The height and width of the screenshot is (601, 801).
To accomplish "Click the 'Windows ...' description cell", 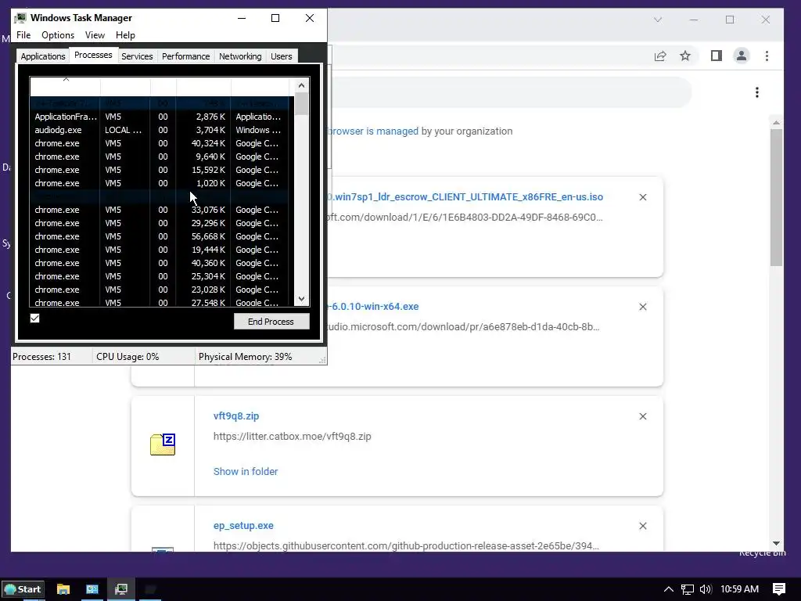I will click(258, 131).
